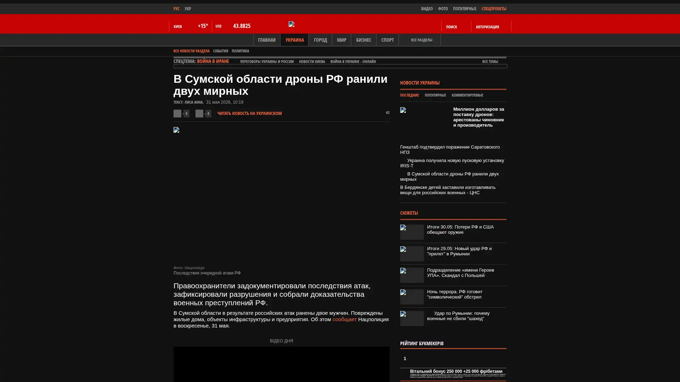Open 'Удар по Румынии' story text
This screenshot has height=382, width=680.
(x=458, y=316)
